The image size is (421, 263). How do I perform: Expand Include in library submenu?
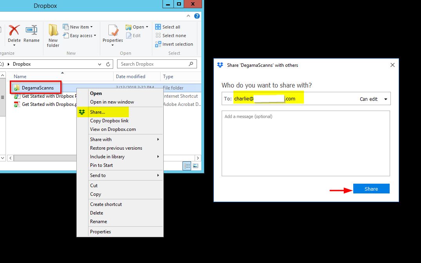coord(120,156)
